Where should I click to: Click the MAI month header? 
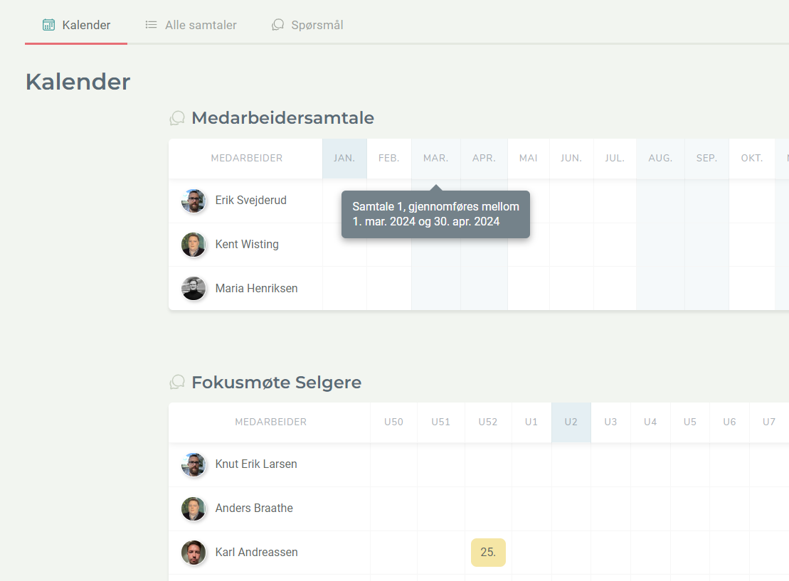click(529, 159)
